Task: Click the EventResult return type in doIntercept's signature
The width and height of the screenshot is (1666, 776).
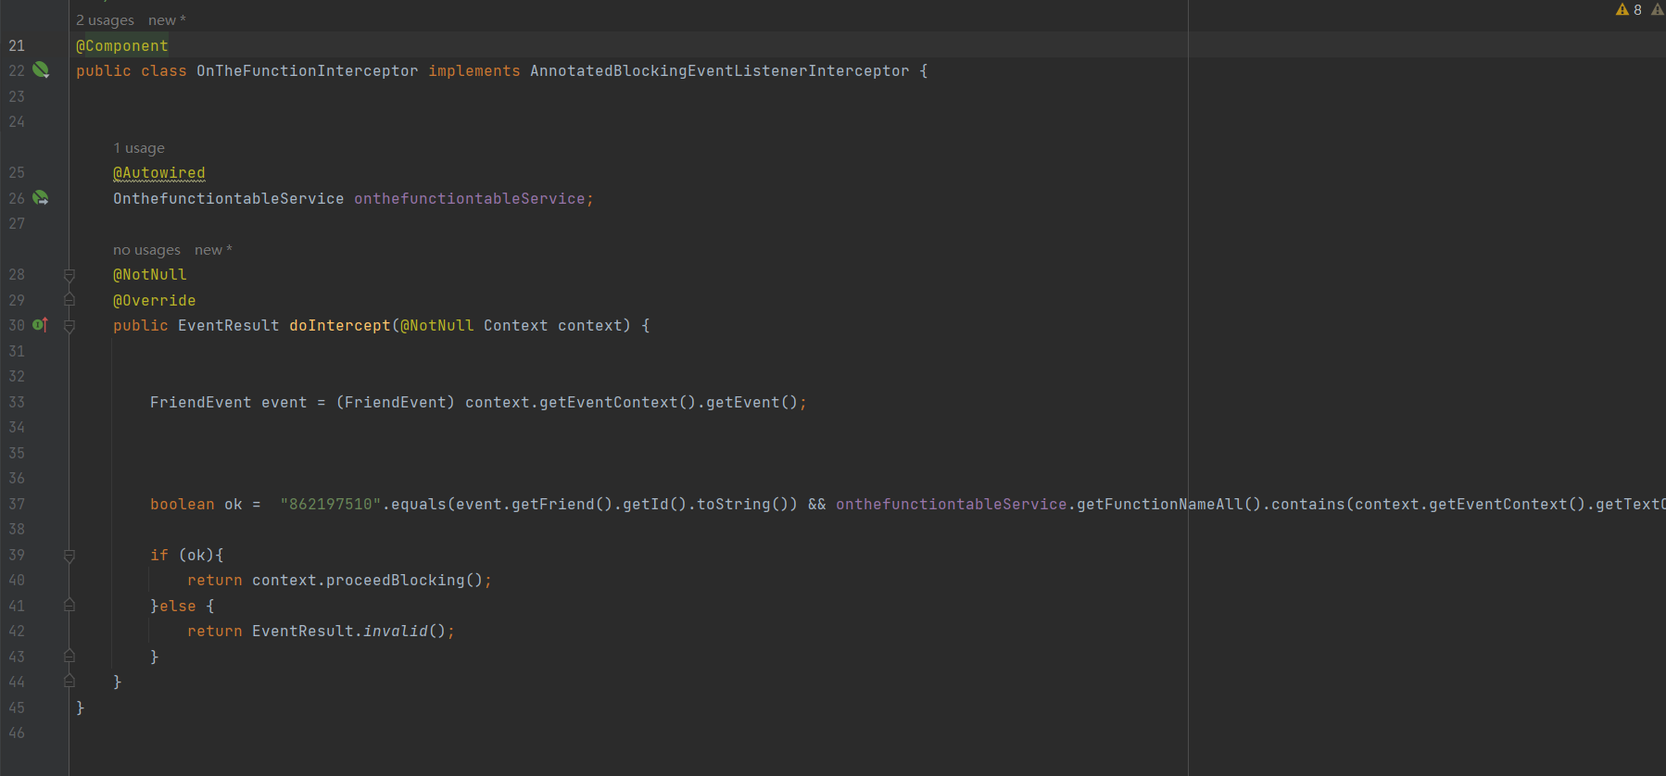Action: pyautogui.click(x=229, y=325)
